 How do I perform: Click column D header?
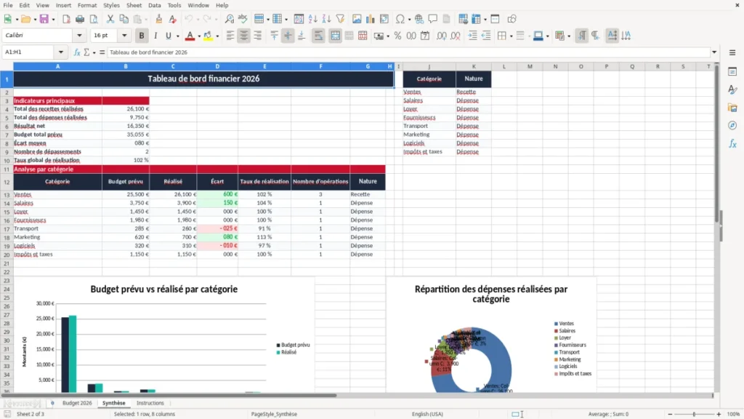217,66
